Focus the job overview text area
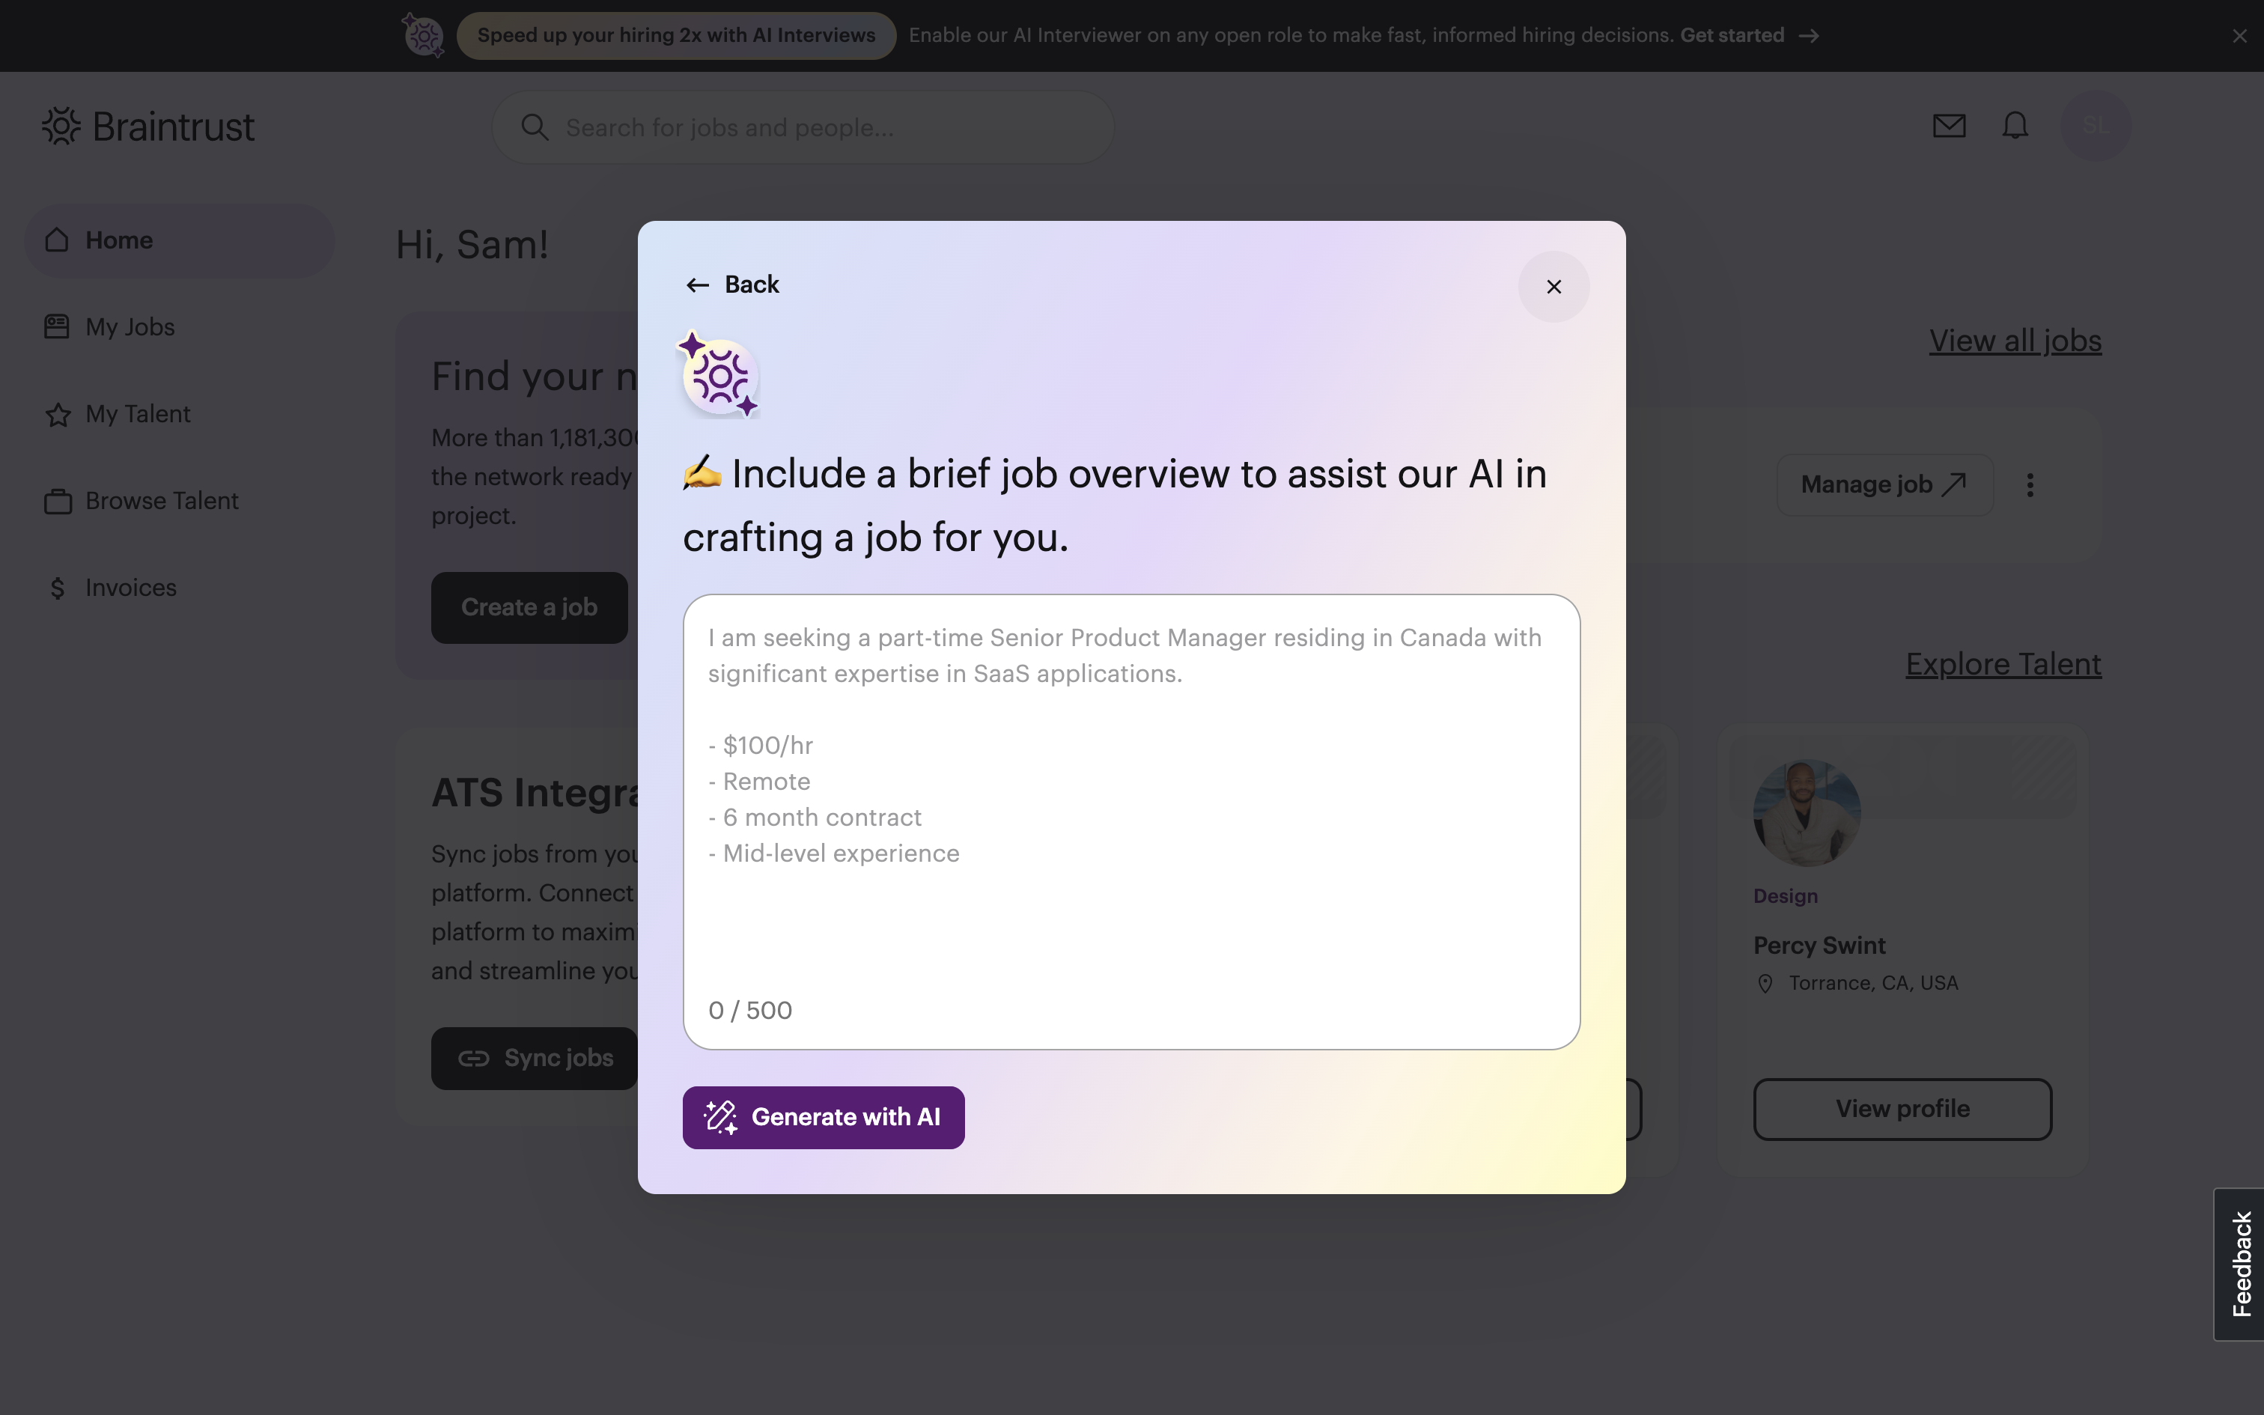Image resolution: width=2264 pixels, height=1415 pixels. (x=1131, y=822)
